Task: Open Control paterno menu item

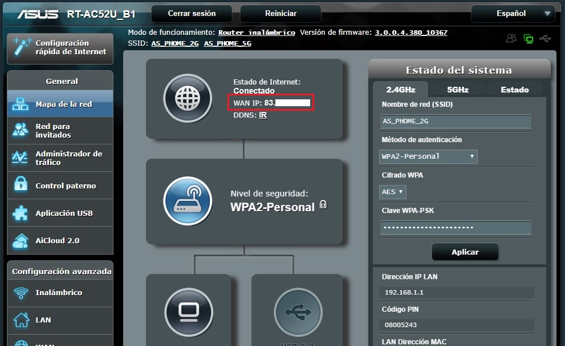Action: click(60, 186)
